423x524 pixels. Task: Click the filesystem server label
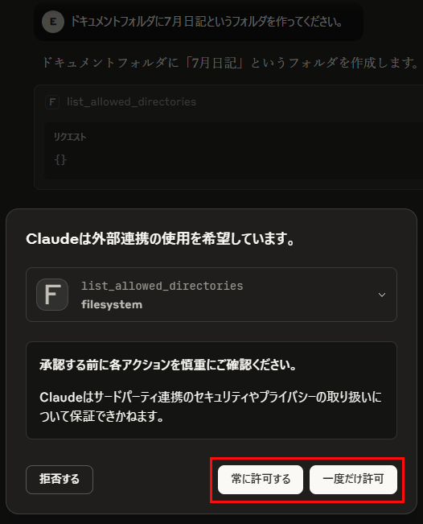tap(112, 304)
